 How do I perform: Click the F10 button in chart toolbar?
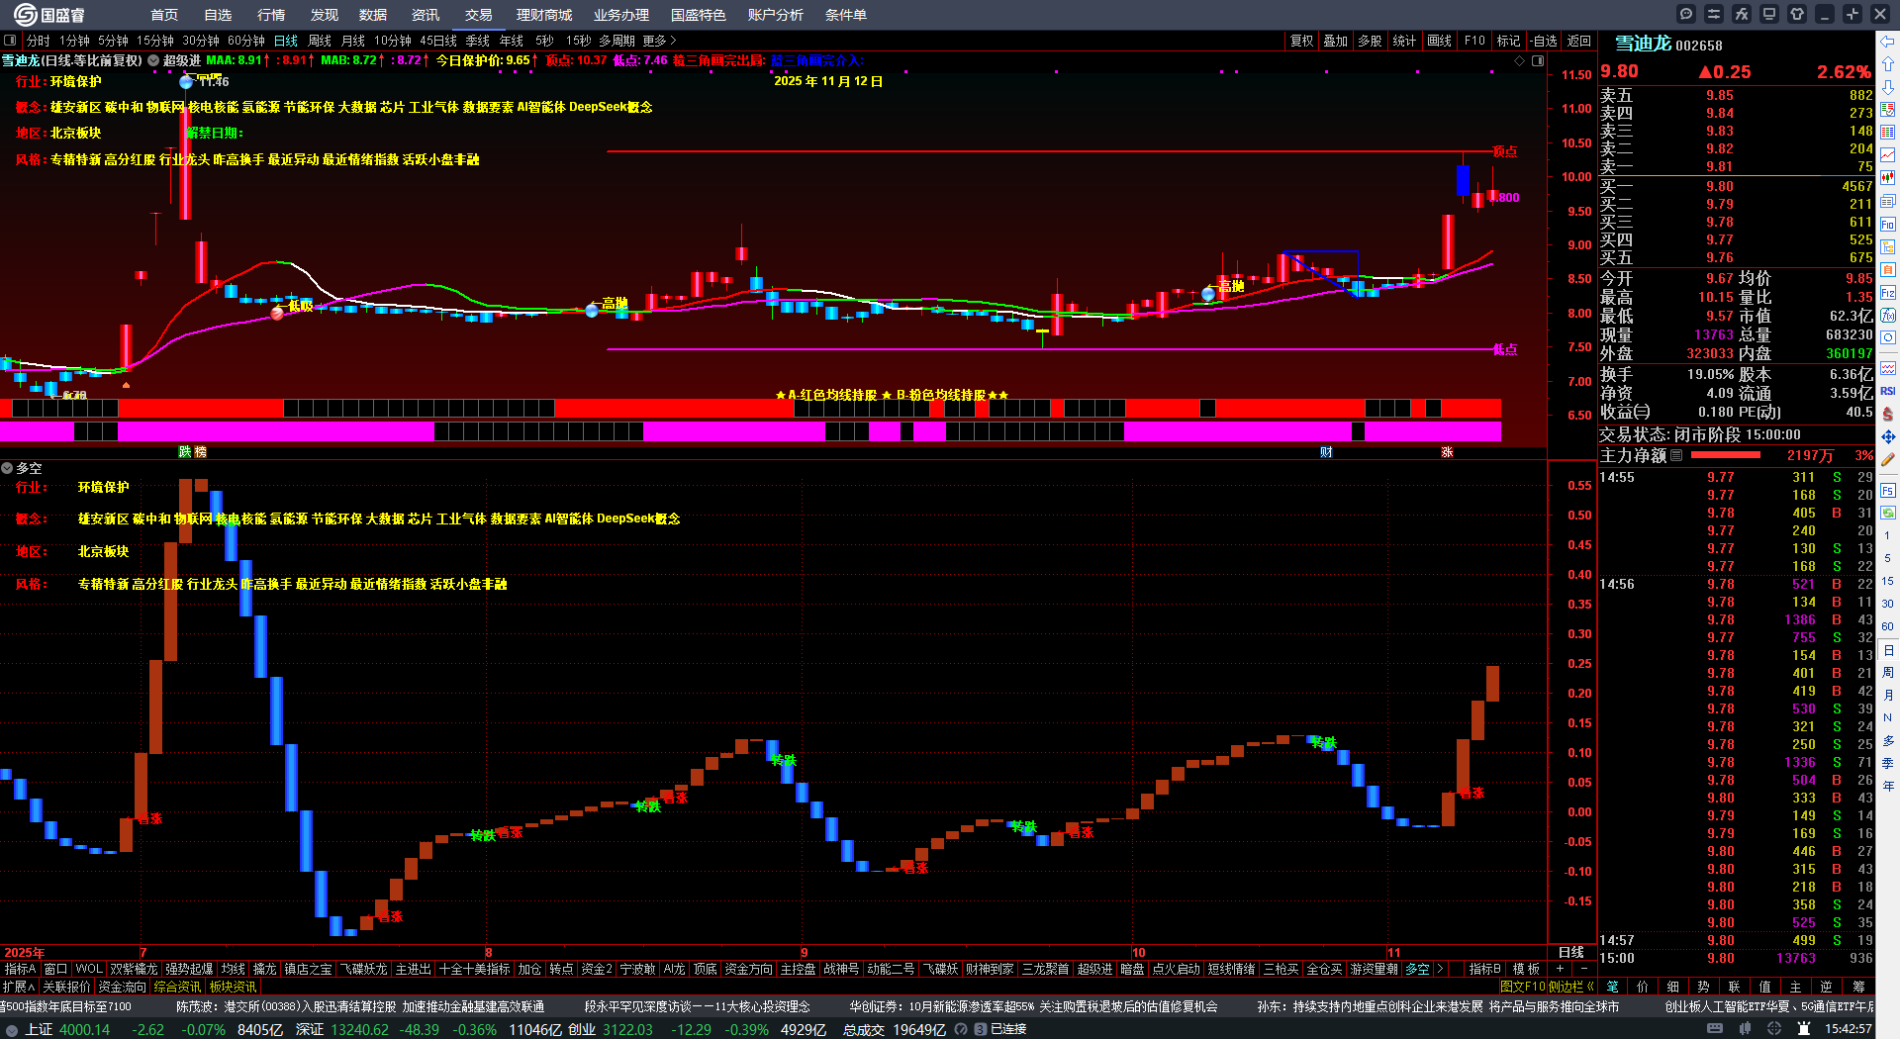point(1474,41)
